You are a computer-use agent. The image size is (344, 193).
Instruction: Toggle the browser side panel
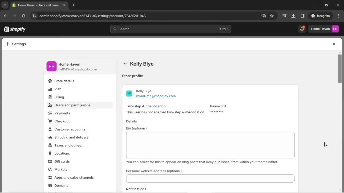[x=302, y=16]
